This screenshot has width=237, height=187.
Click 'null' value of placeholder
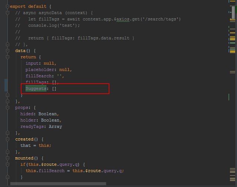point(65,70)
